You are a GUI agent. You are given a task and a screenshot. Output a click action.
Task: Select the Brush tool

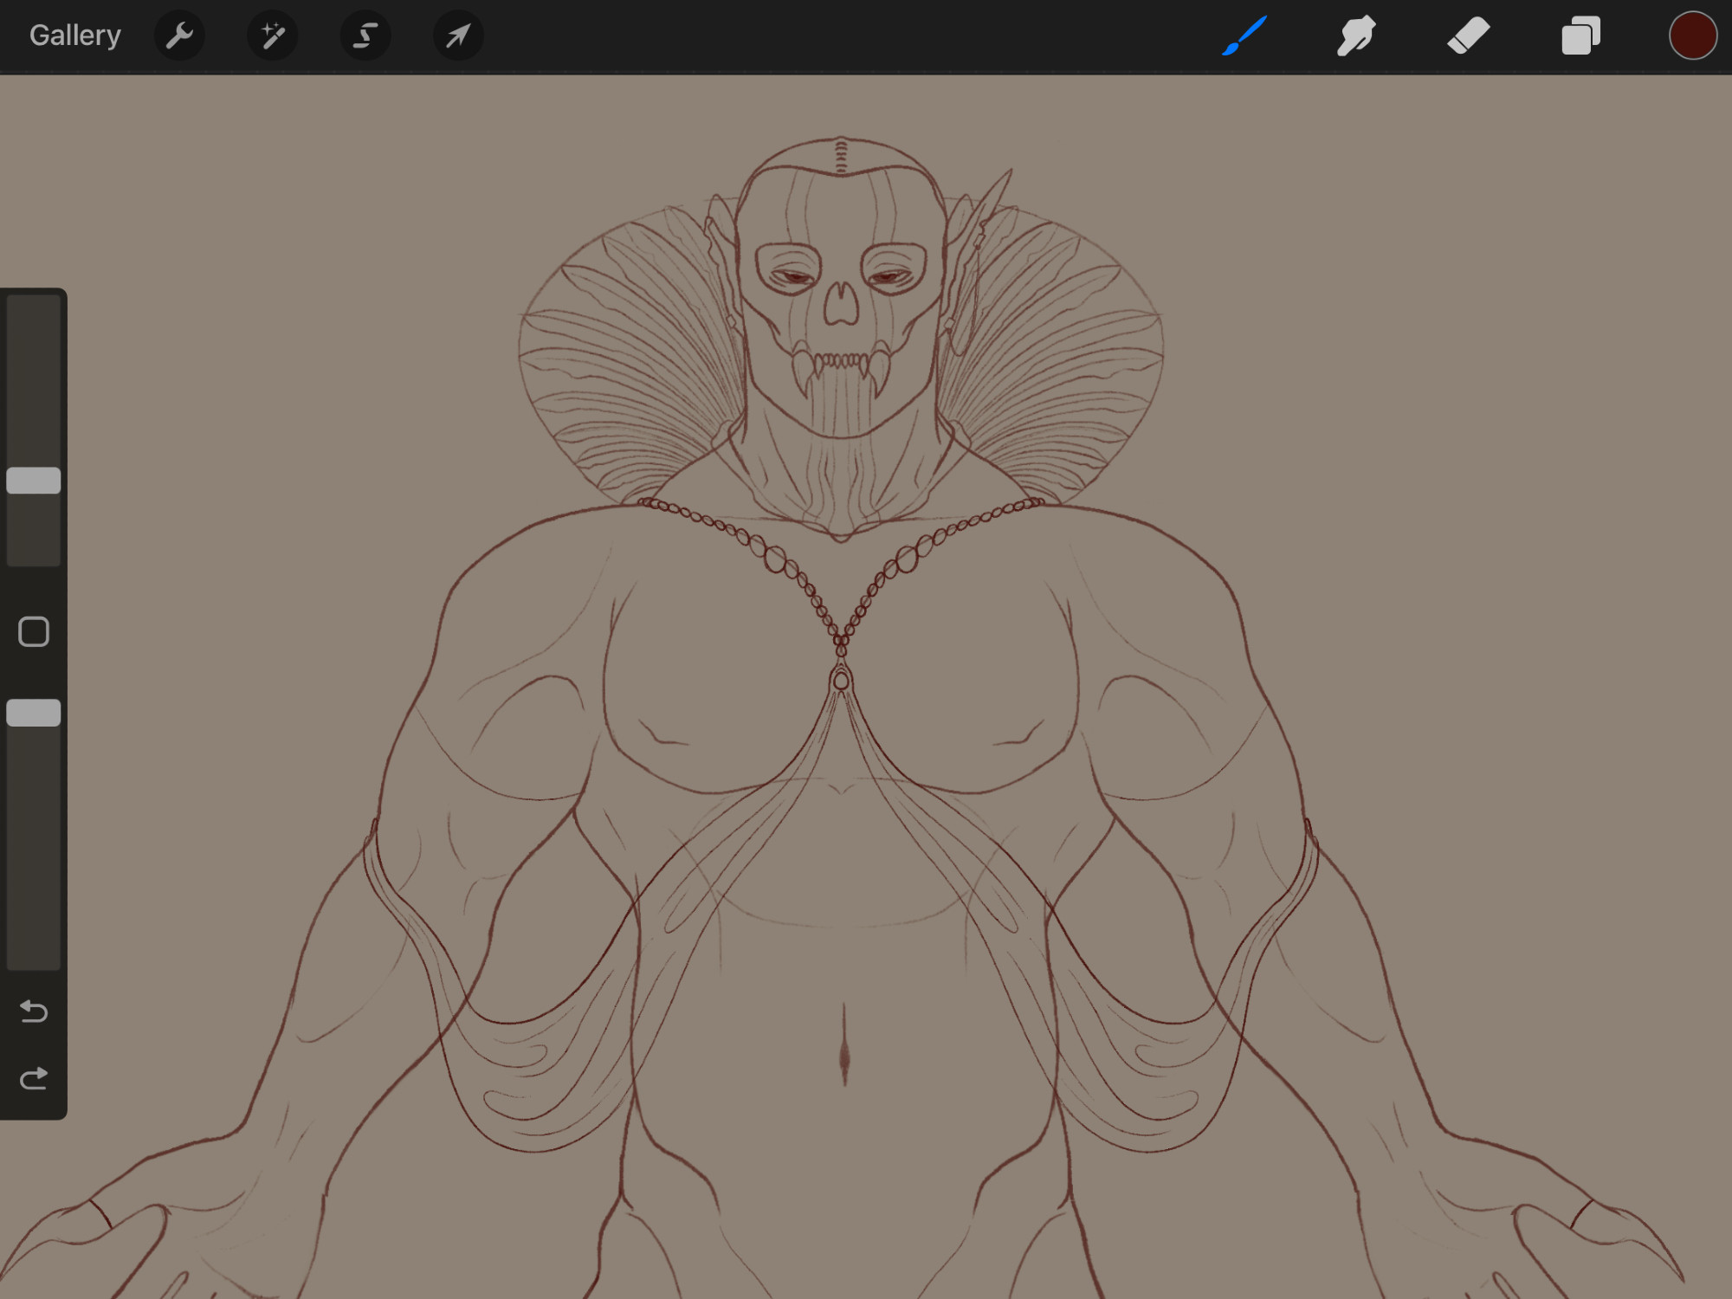(x=1244, y=36)
